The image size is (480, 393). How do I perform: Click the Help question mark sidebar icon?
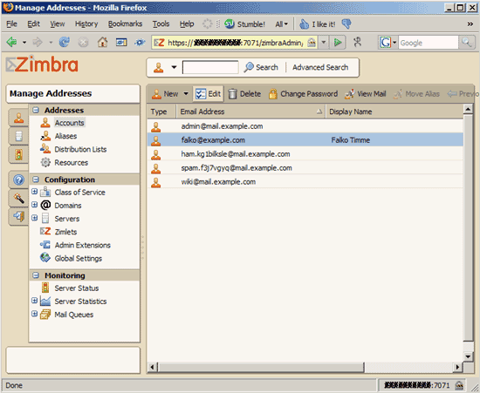18,180
